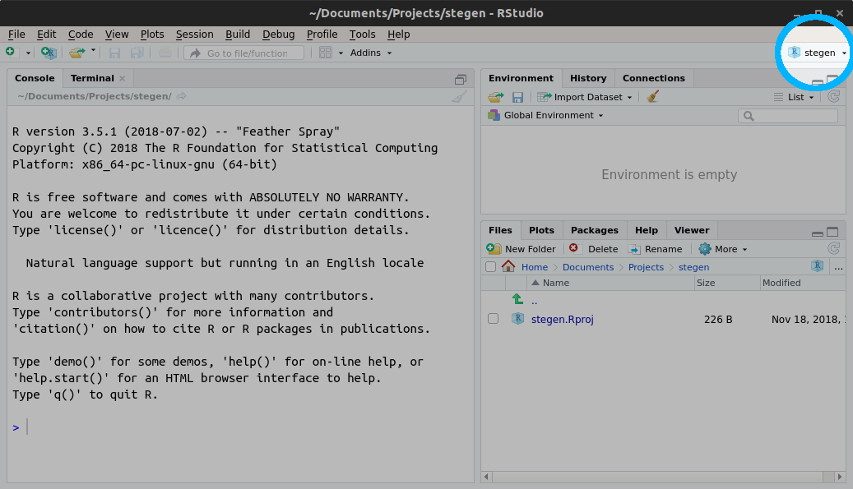The height and width of the screenshot is (489, 853).
Task: Switch to the Packages tab
Action: 594,230
